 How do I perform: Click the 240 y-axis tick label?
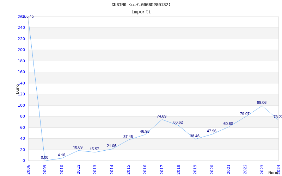[x=21, y=28]
